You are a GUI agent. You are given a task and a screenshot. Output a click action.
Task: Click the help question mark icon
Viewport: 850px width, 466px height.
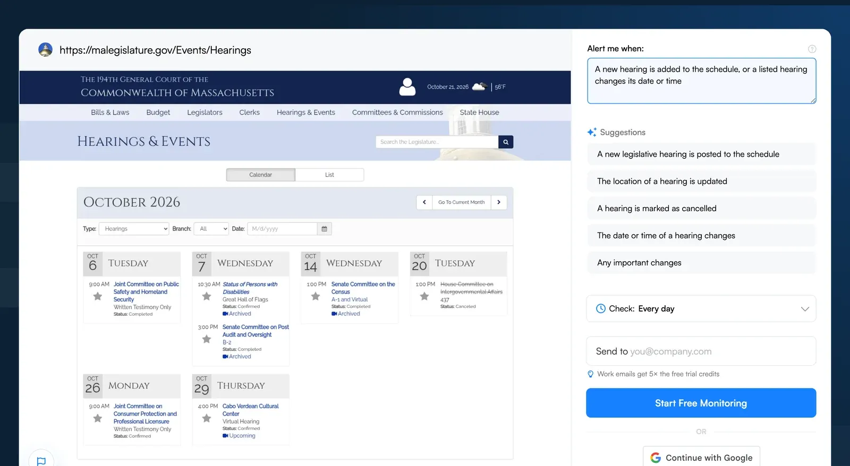[x=812, y=49]
